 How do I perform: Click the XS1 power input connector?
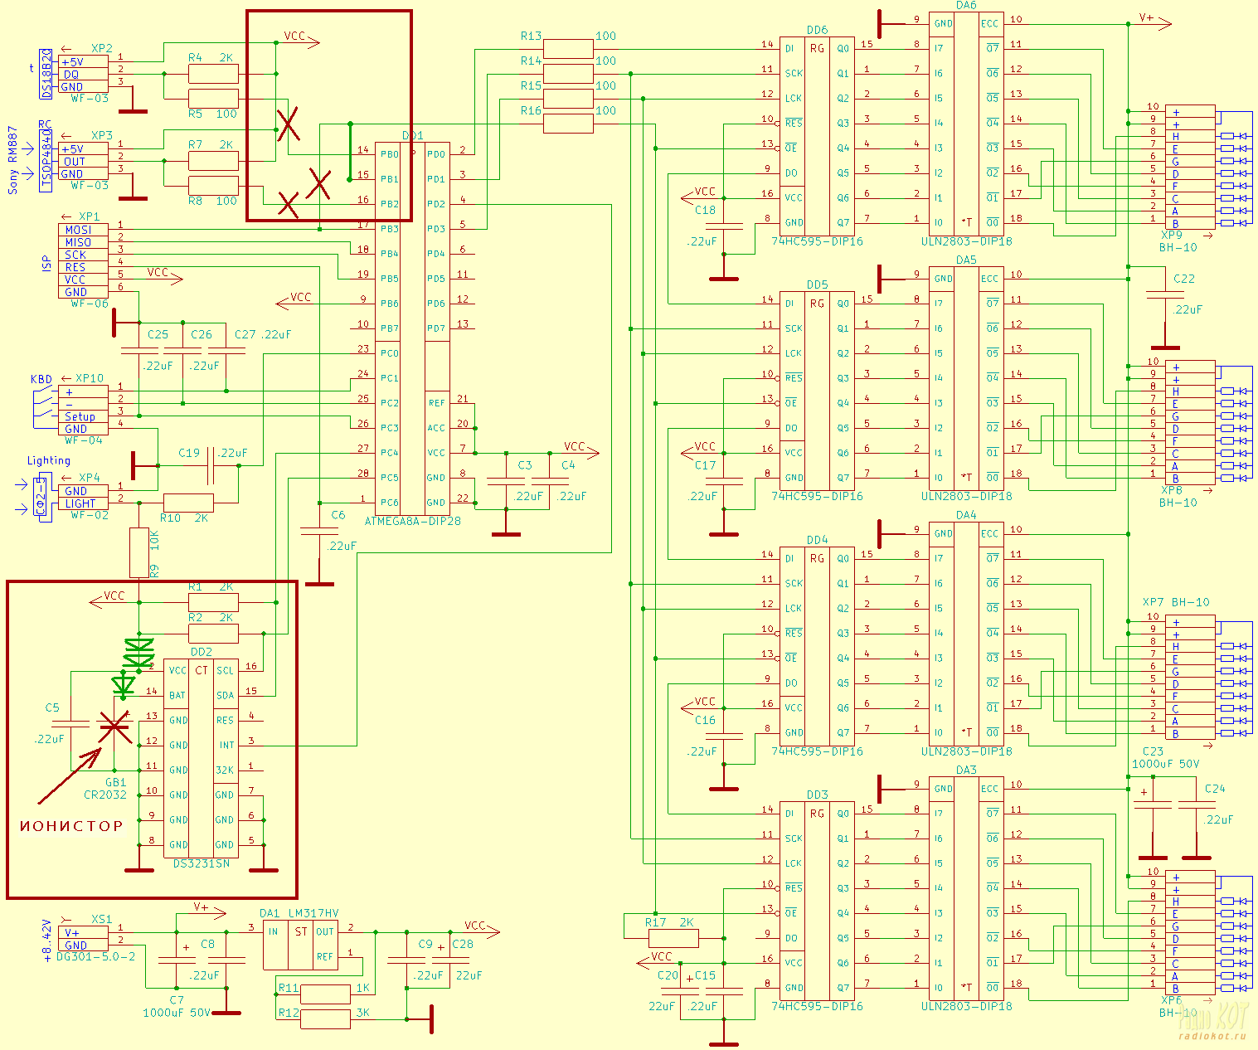(83, 938)
